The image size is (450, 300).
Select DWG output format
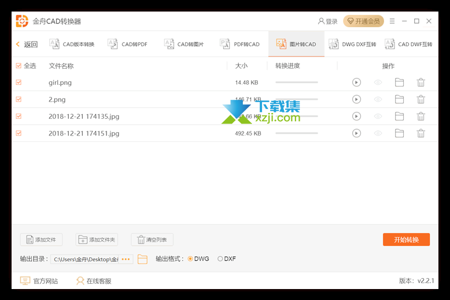pos(190,259)
